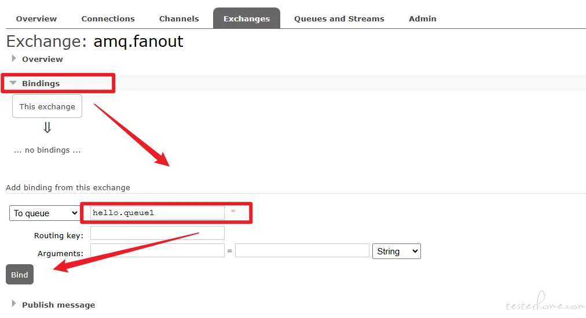Viewport: 586px width, 318px height.
Task: Click the This exchange box
Action: tap(47, 106)
